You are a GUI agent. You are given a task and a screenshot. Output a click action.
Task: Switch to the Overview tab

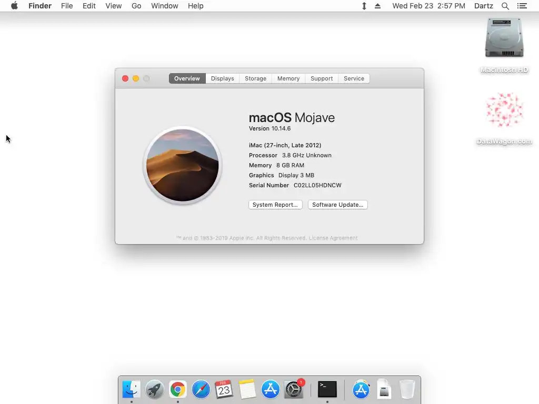point(187,78)
